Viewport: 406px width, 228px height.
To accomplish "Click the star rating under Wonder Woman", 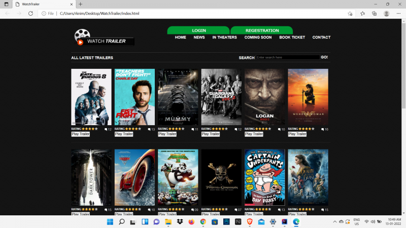I will pyautogui.click(x=307, y=129).
